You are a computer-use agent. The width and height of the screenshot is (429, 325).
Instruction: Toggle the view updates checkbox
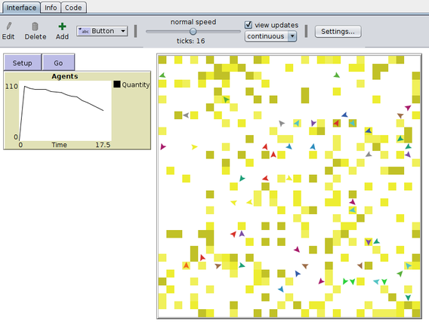[x=248, y=25]
